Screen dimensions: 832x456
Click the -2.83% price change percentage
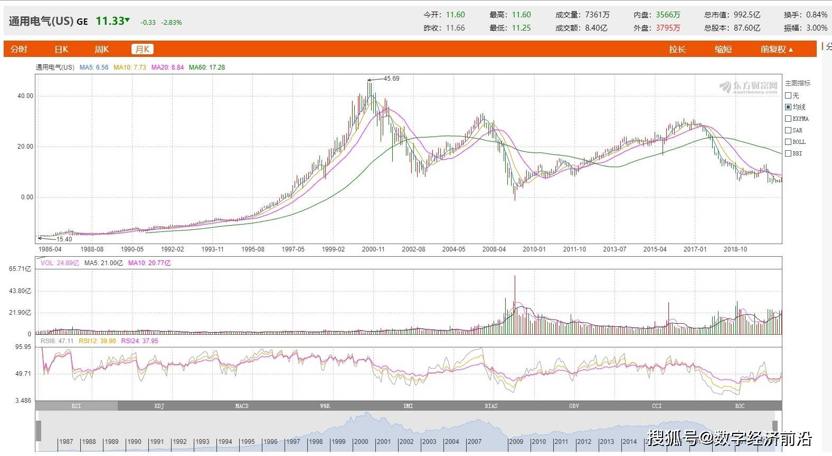[x=172, y=23]
